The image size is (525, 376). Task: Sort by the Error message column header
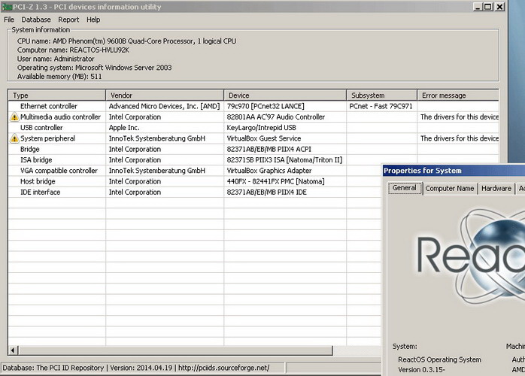point(458,96)
